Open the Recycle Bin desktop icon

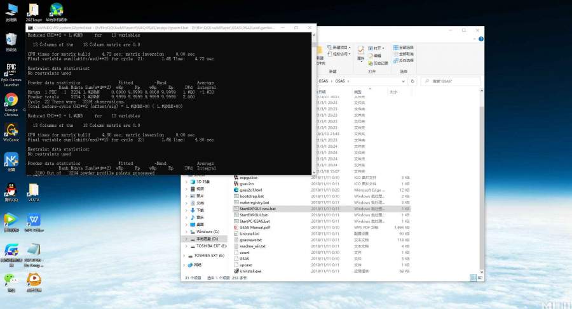pos(11,41)
